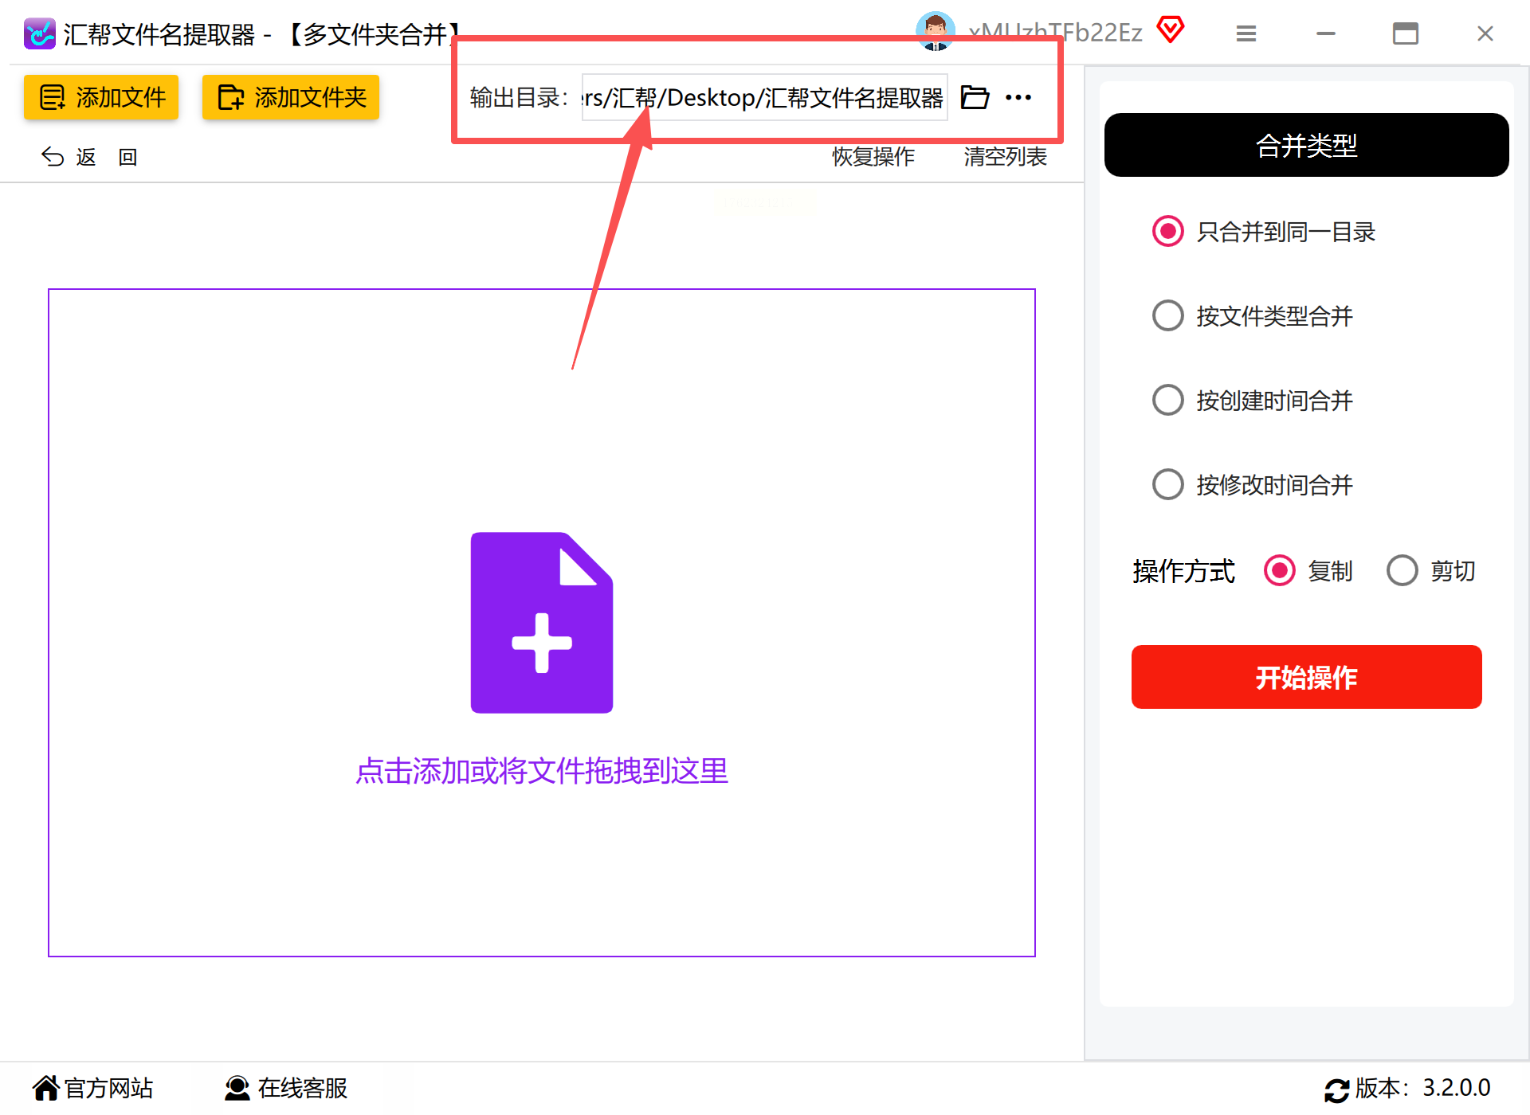Click the three-dots more options icon
The height and width of the screenshot is (1115, 1530).
pos(1018,97)
